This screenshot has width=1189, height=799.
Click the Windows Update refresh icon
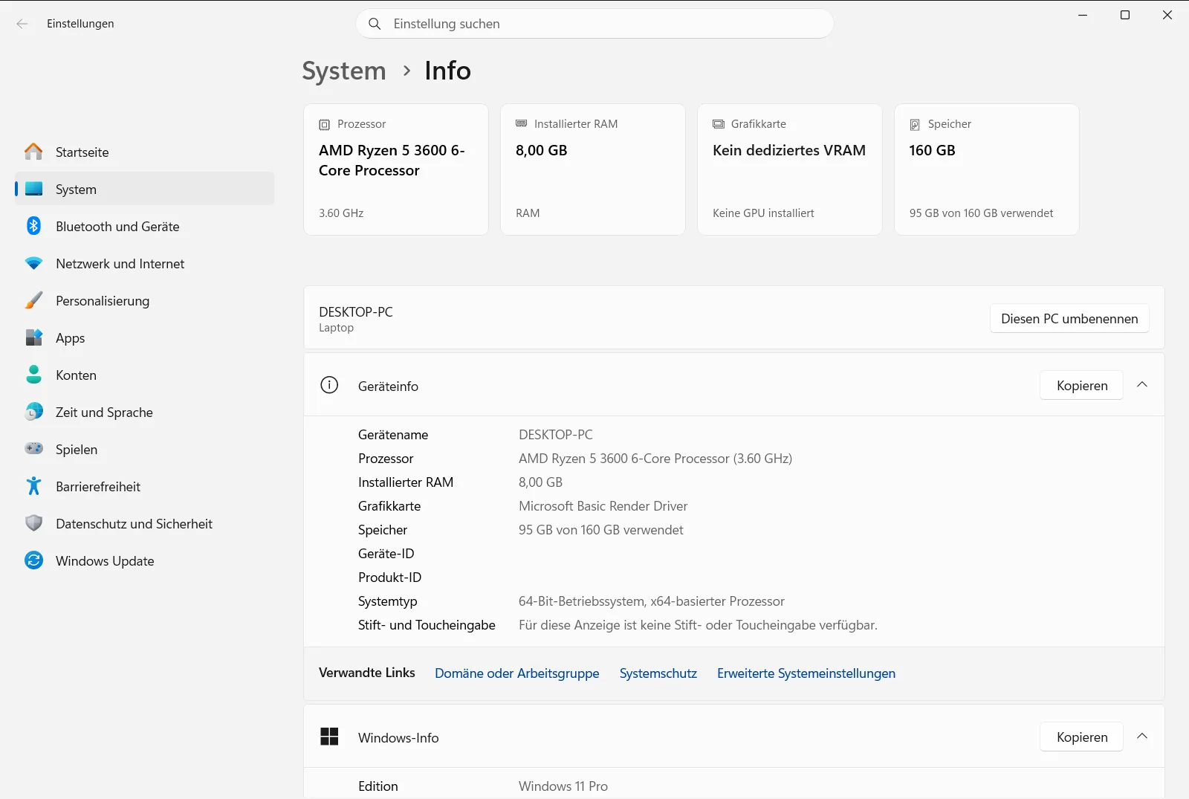[33, 560]
